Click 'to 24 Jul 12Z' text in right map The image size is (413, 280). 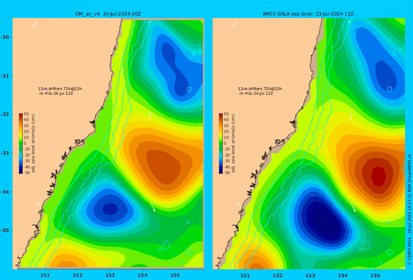pyautogui.click(x=261, y=93)
